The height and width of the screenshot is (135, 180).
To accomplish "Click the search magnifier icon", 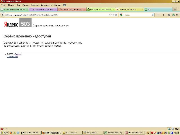I will pyautogui.click(x=153, y=15).
